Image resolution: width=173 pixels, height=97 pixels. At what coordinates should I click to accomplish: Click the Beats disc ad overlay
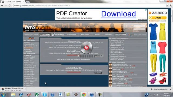click(86, 48)
